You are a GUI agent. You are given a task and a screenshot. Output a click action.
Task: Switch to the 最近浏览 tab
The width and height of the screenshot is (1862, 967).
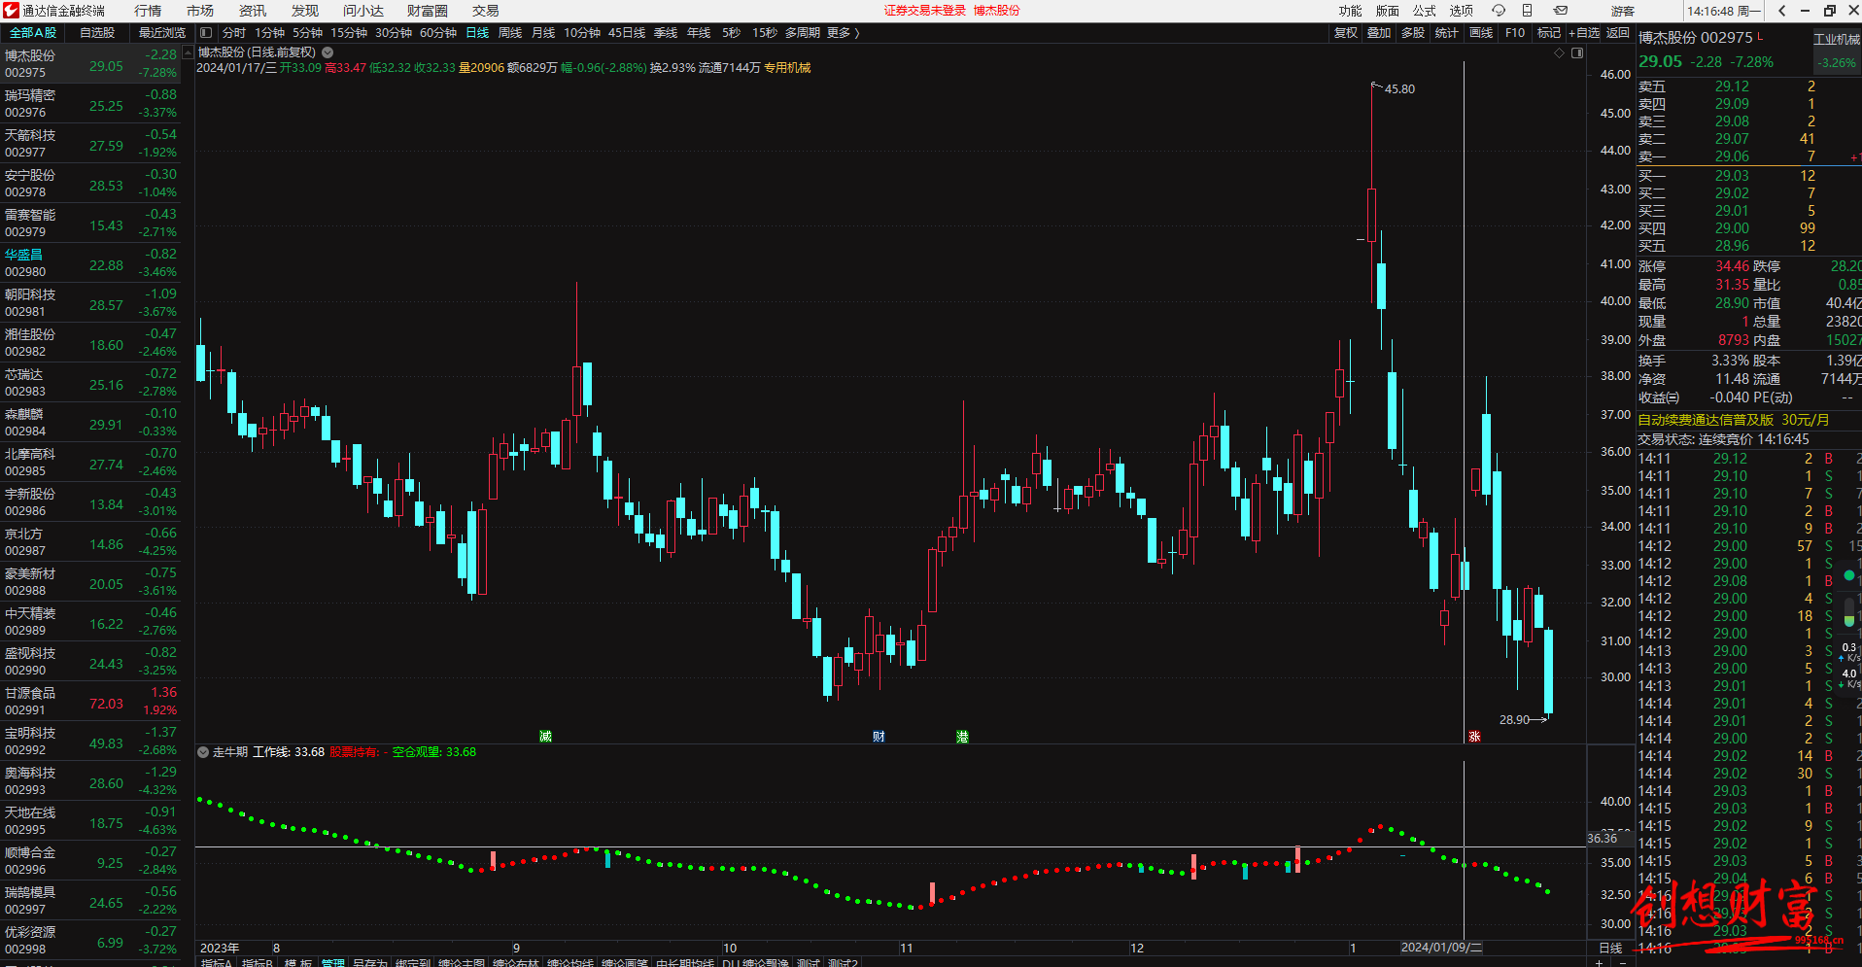pos(162,33)
